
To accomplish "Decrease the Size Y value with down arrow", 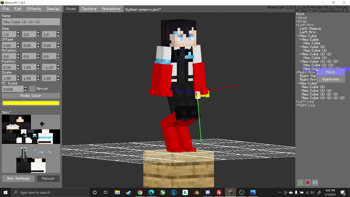I will point(38,36).
